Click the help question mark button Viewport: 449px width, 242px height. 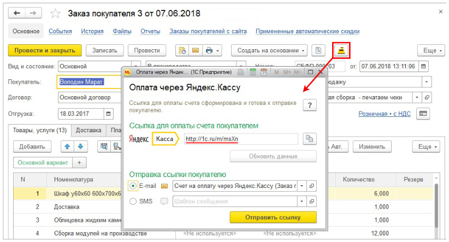point(310,105)
